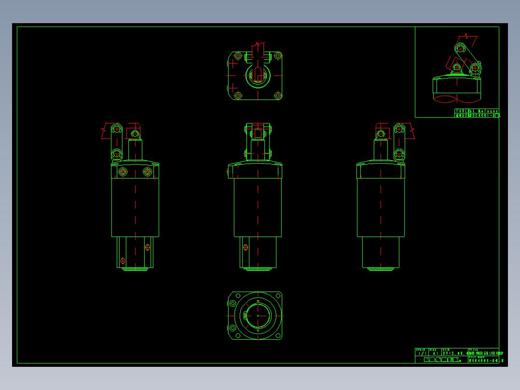Viewport: 520px width, 390px height.
Task: Pick the left side elevation view
Action: click(x=130, y=197)
